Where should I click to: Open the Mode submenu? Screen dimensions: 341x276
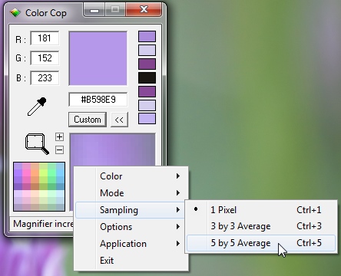131,193
